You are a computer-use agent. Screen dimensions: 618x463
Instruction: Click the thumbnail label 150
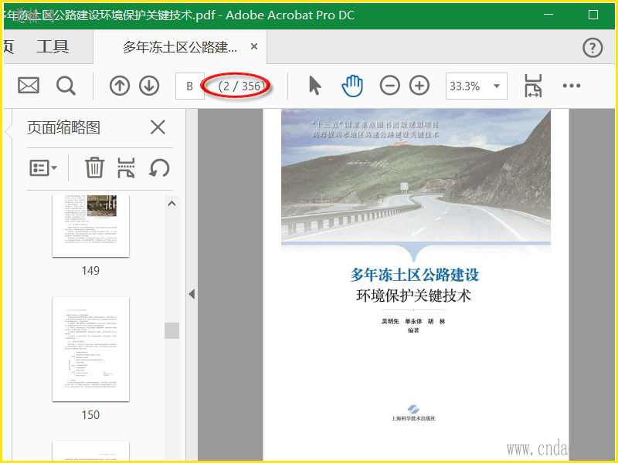pyautogui.click(x=90, y=414)
